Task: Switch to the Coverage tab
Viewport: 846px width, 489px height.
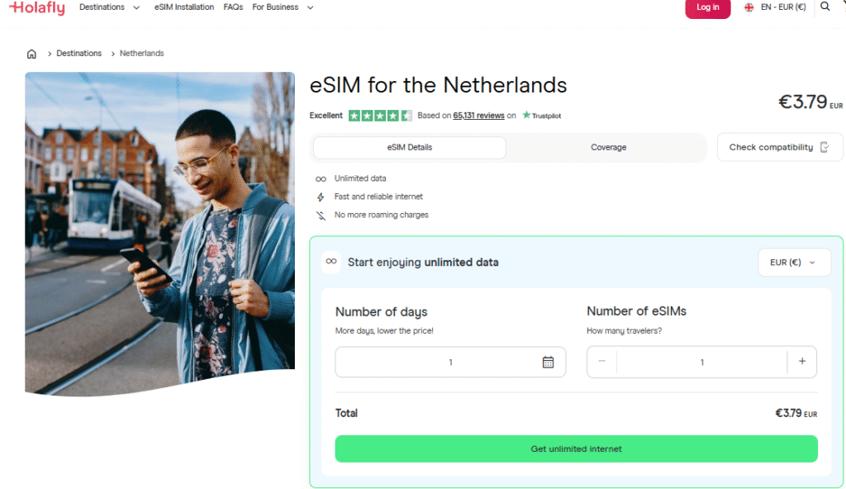Action: [x=608, y=147]
